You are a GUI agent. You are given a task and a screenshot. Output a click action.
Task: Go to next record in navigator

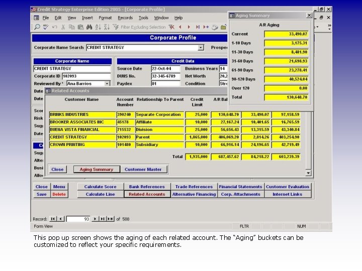click(95, 219)
